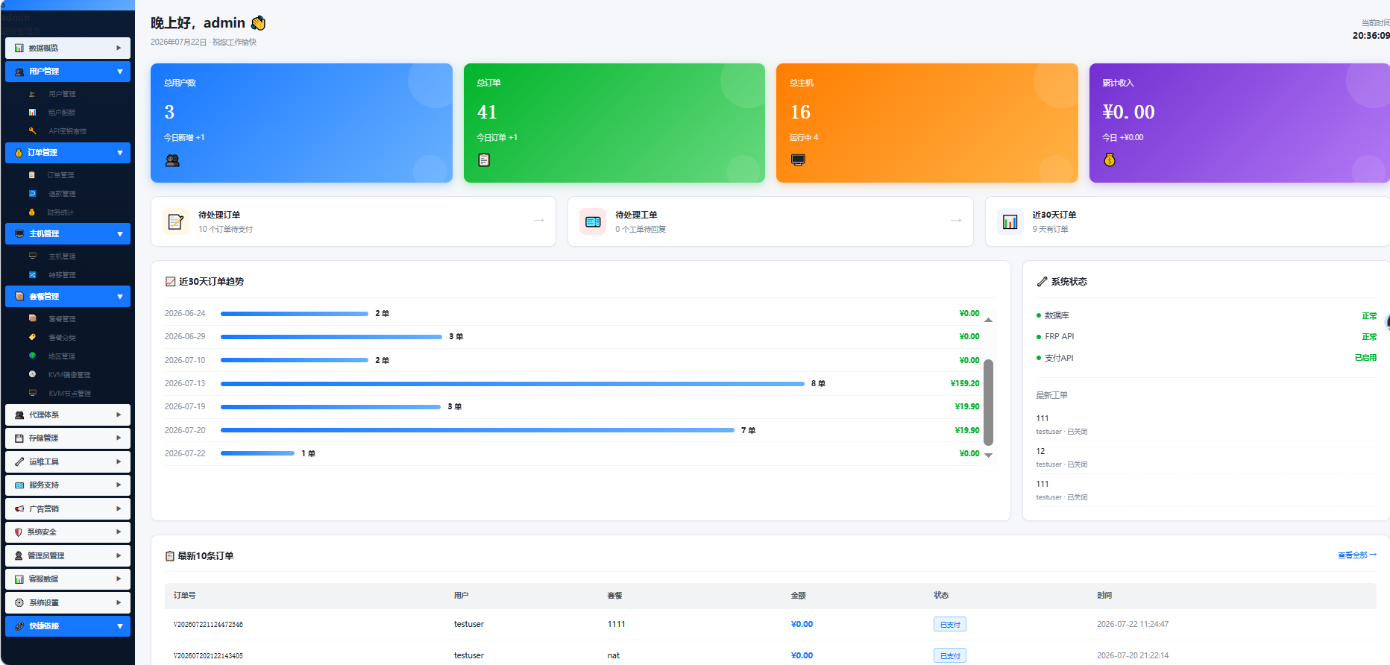
Task: Click the 待处理工单 ticket icon
Action: point(593,221)
